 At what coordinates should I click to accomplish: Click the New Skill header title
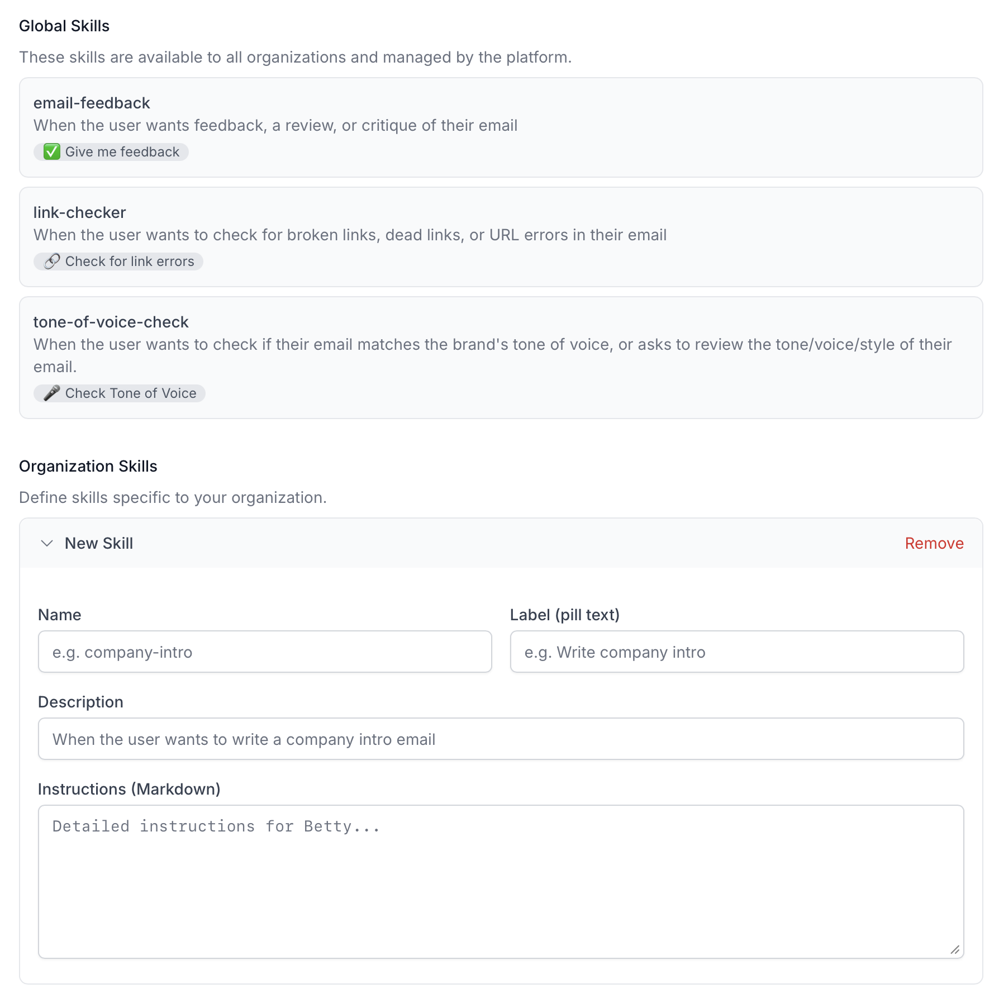pyautogui.click(x=99, y=543)
